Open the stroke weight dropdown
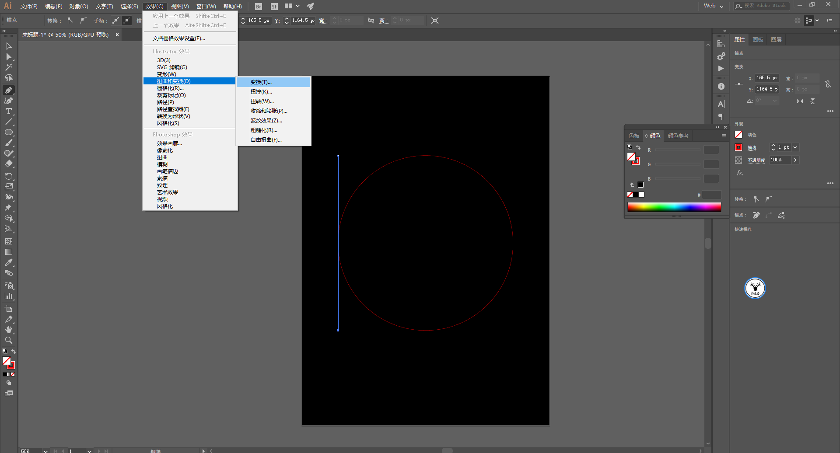 tap(795, 147)
